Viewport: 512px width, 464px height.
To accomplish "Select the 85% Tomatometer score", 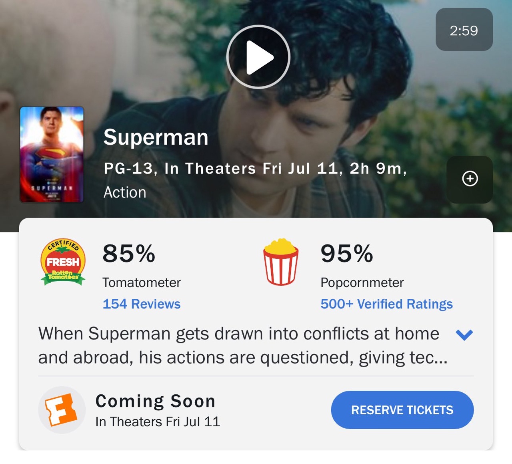I will click(x=129, y=254).
